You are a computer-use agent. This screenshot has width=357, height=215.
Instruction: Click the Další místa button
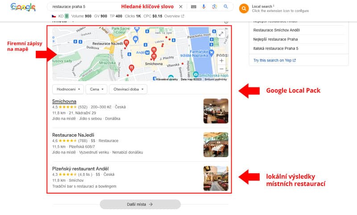click(x=140, y=204)
